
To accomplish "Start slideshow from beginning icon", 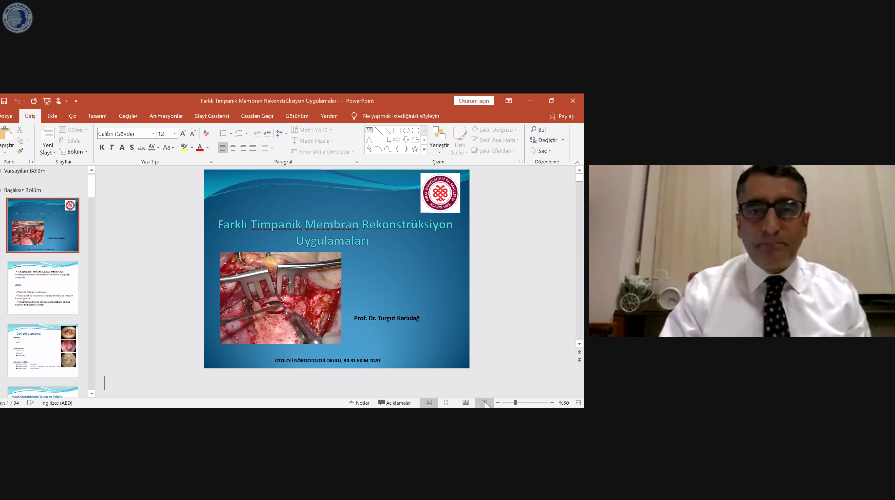I will tap(47, 101).
